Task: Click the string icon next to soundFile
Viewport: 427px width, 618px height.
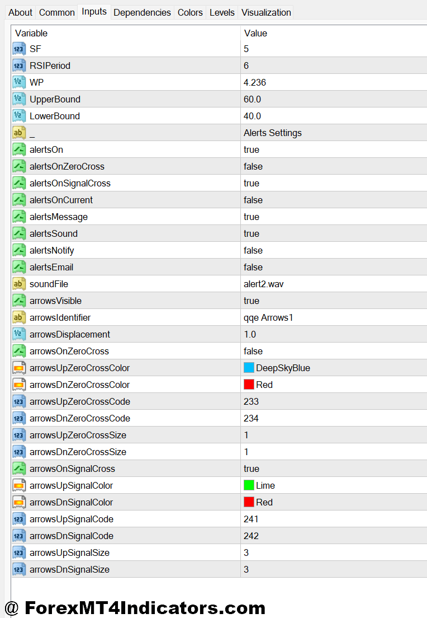Action: (x=19, y=284)
